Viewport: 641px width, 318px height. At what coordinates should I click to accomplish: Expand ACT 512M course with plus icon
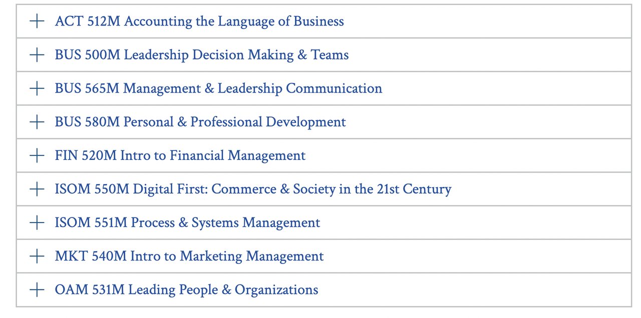37,21
